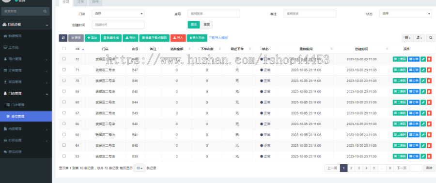Viewport: 436px width, 183px height.
Task: Switch to the 全部 tab
Action: coord(66,2)
